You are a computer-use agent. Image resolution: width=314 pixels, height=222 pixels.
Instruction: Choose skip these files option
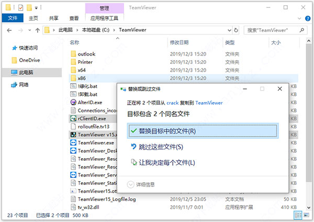coord(157,147)
